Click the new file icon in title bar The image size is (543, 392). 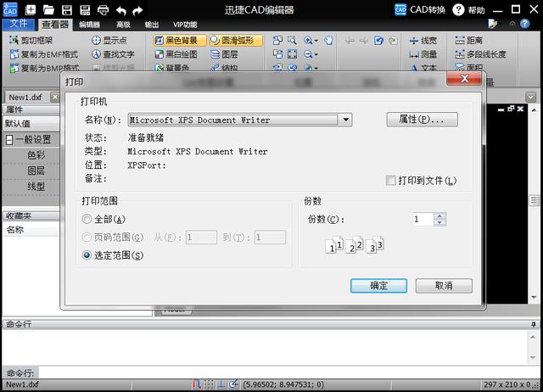31,9
